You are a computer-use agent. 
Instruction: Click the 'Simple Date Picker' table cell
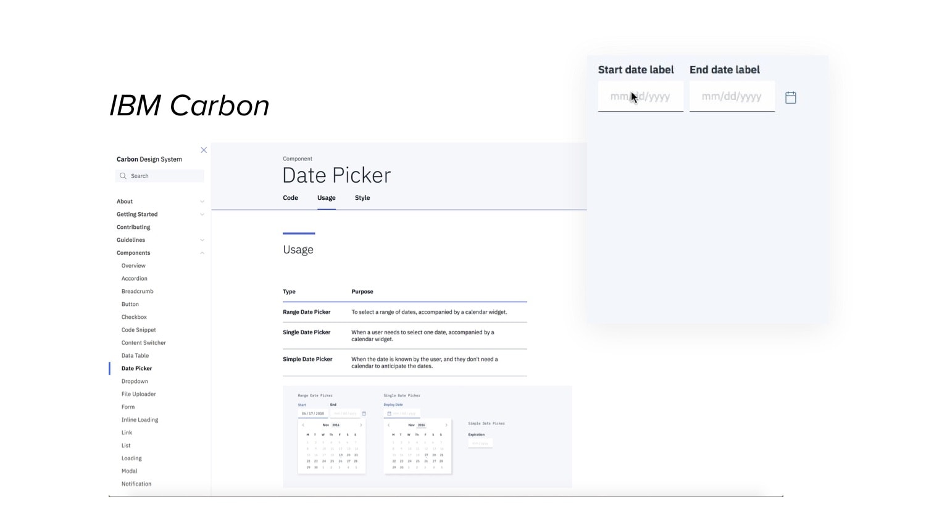pos(307,359)
